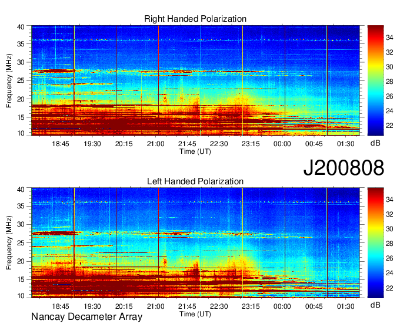Viewport: 400px width, 324px height.
Task: Click the 00:00 tick on the Left Handed plot
Action: point(282,306)
